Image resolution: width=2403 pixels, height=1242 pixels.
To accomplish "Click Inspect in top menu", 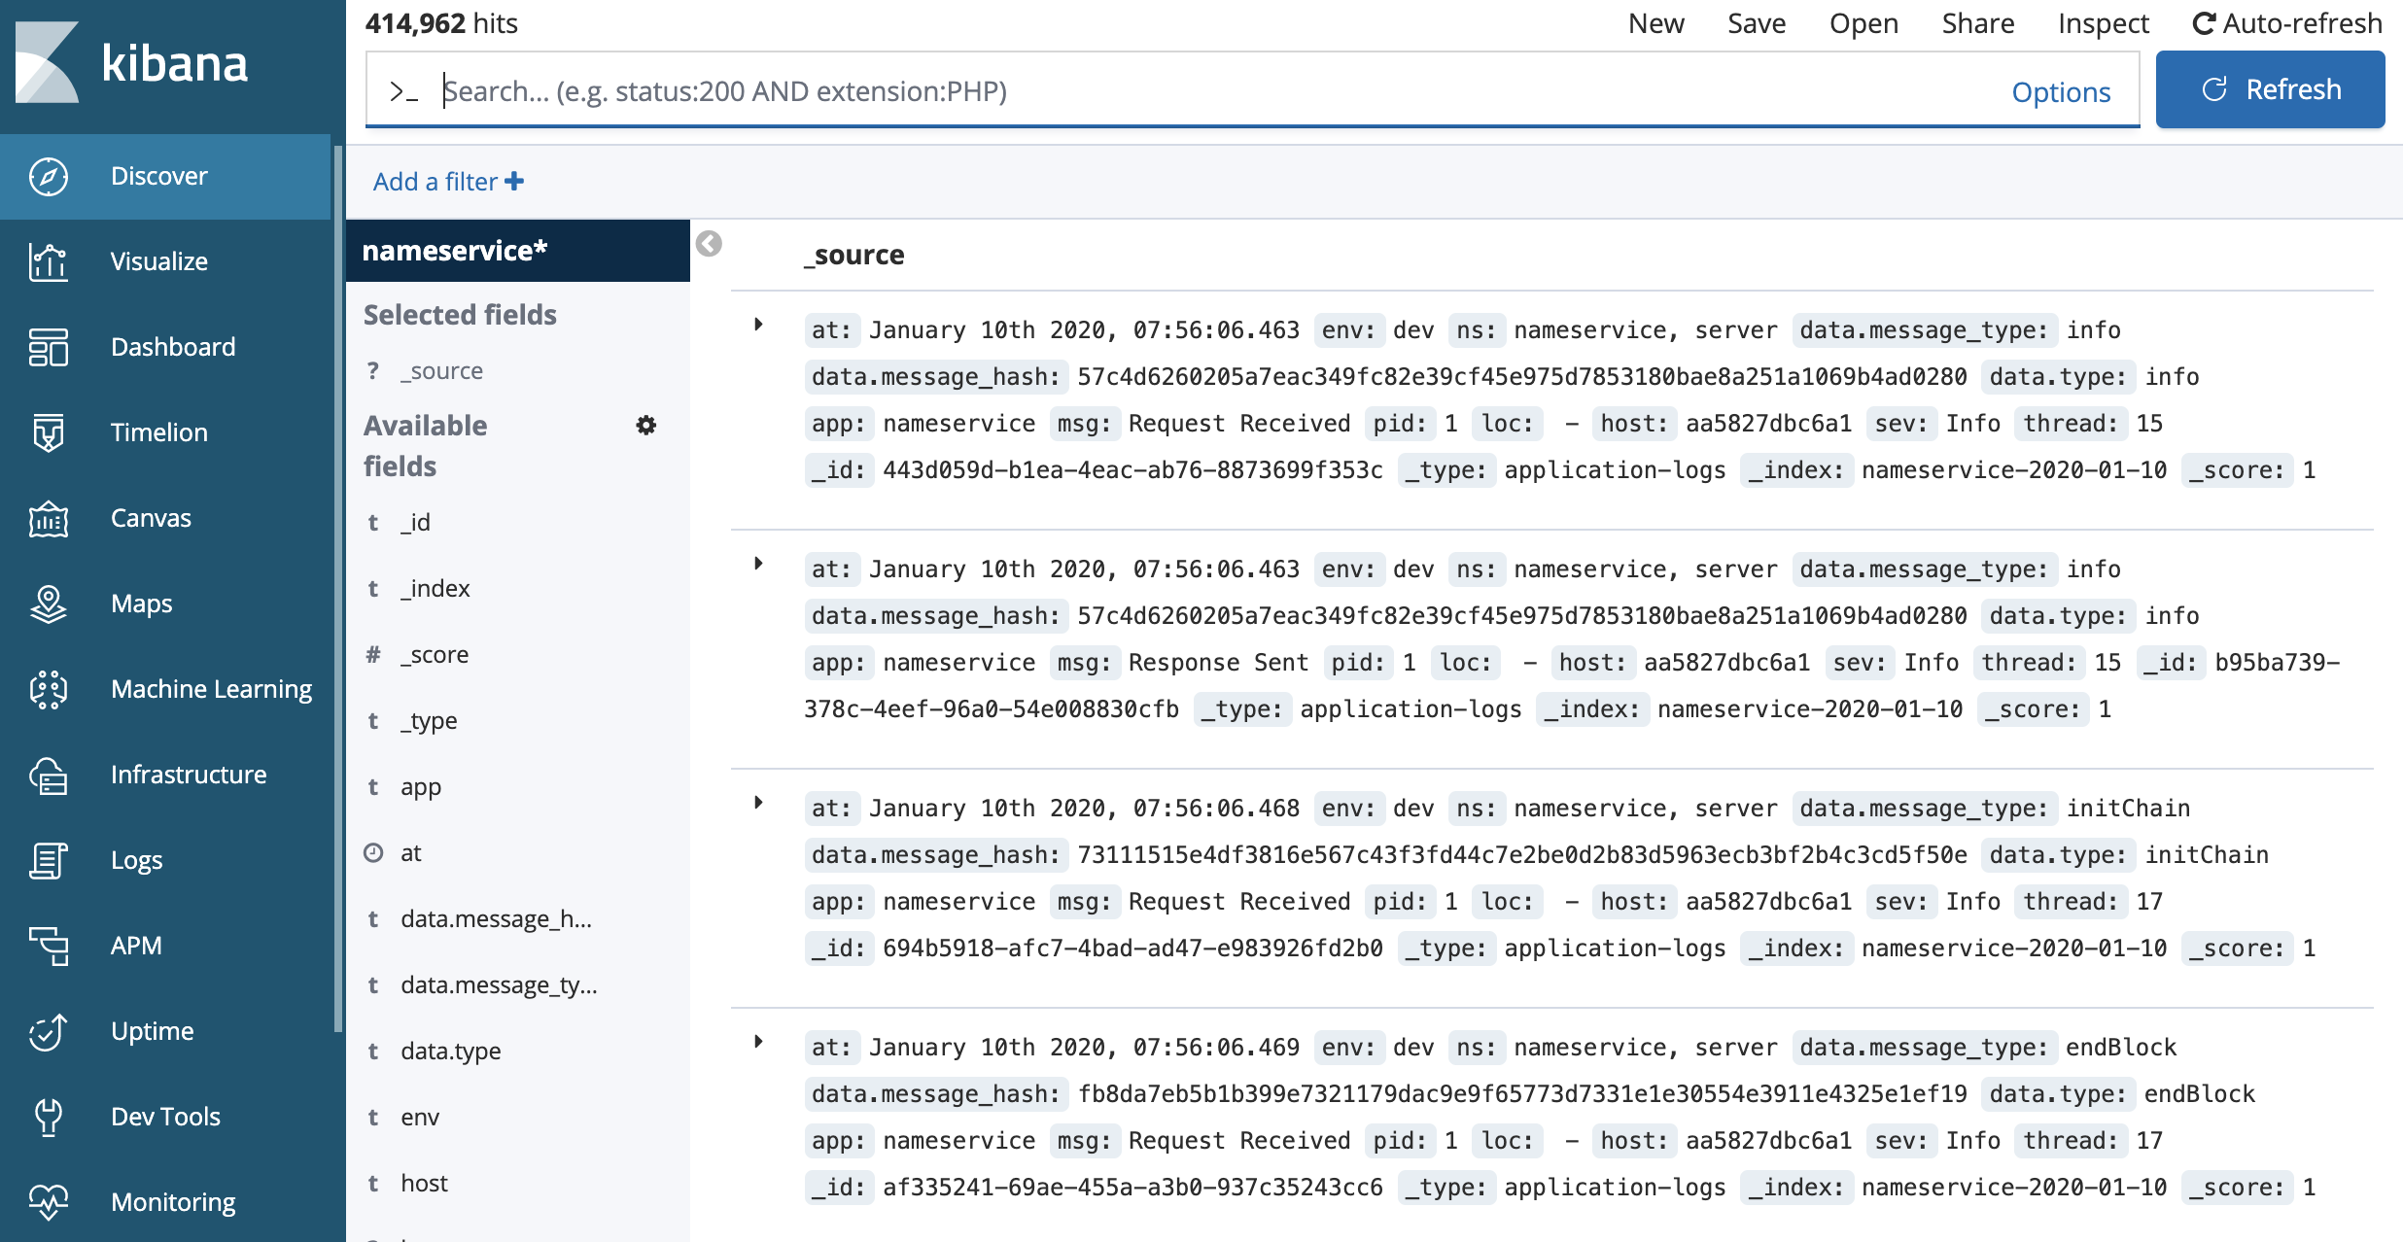I will tap(2103, 23).
